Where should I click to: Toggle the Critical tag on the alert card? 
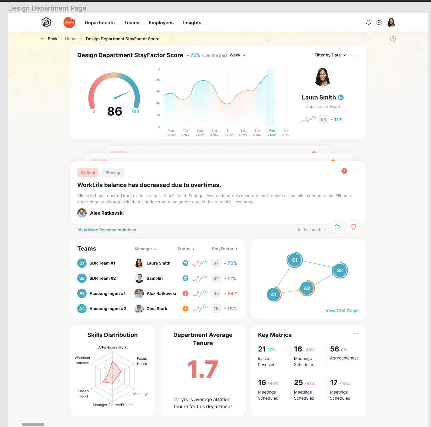88,173
